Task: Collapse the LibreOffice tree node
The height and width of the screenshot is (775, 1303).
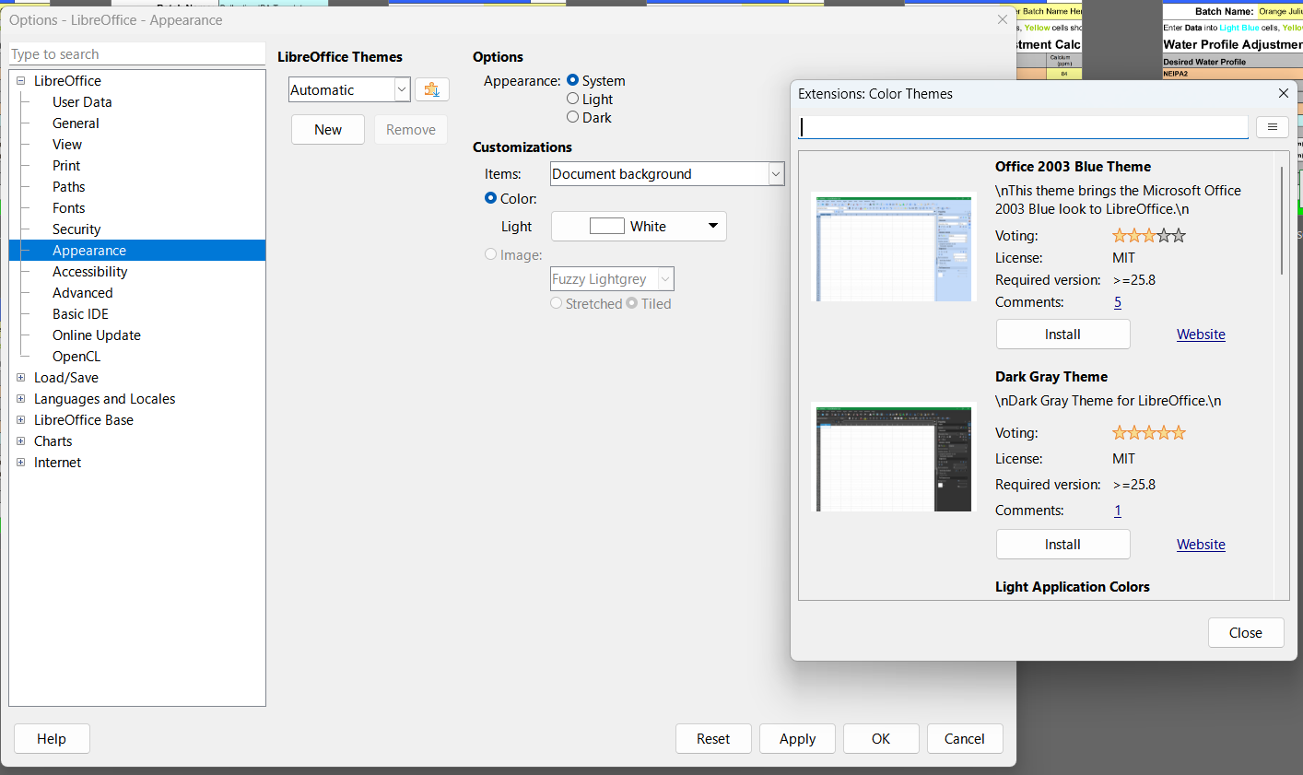Action: 20,81
